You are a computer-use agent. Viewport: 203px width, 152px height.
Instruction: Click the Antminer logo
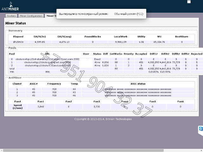coord(10,6)
